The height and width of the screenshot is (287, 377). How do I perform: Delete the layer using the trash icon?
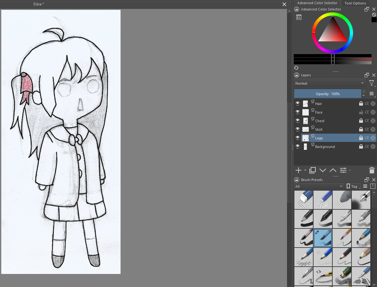point(372,170)
